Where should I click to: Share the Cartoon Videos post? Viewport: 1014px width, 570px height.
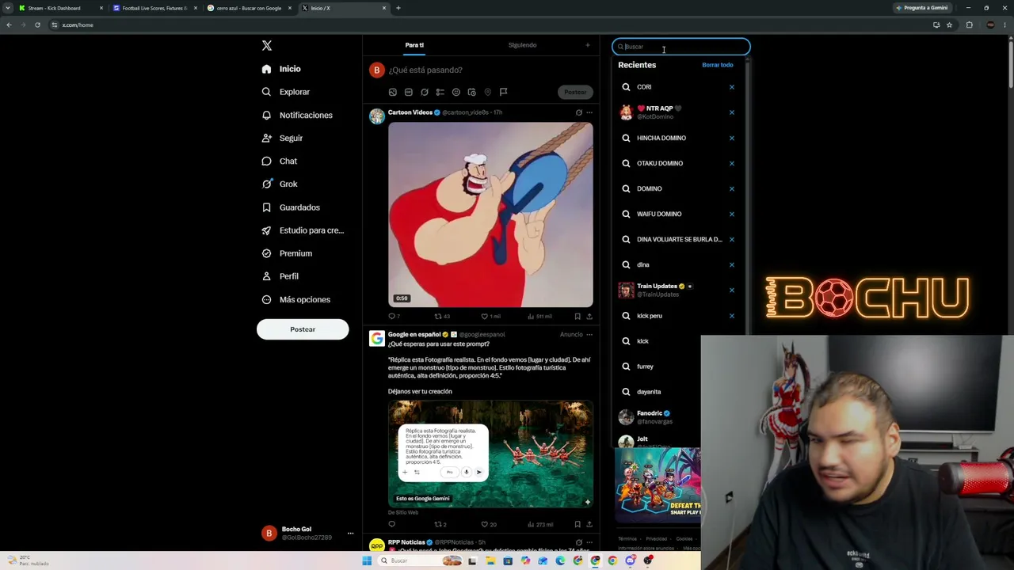(589, 317)
